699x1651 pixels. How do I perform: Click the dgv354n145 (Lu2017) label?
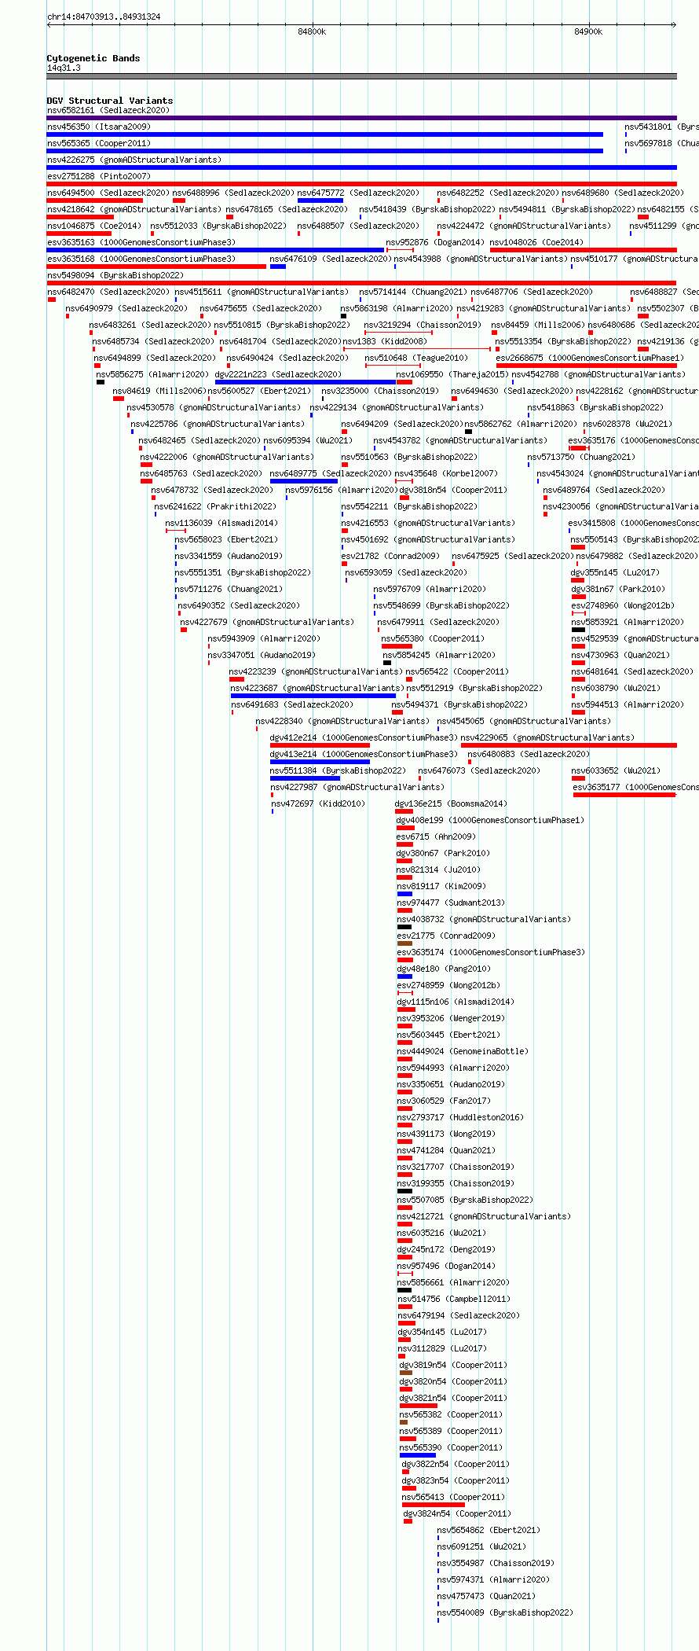pyautogui.click(x=442, y=1332)
